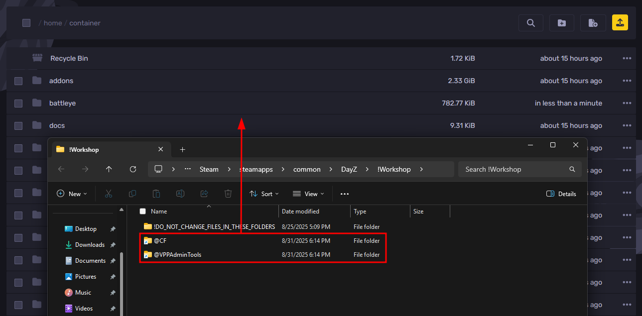Go back in the Explorer window
Screen dimensions: 642x316
(x=61, y=169)
